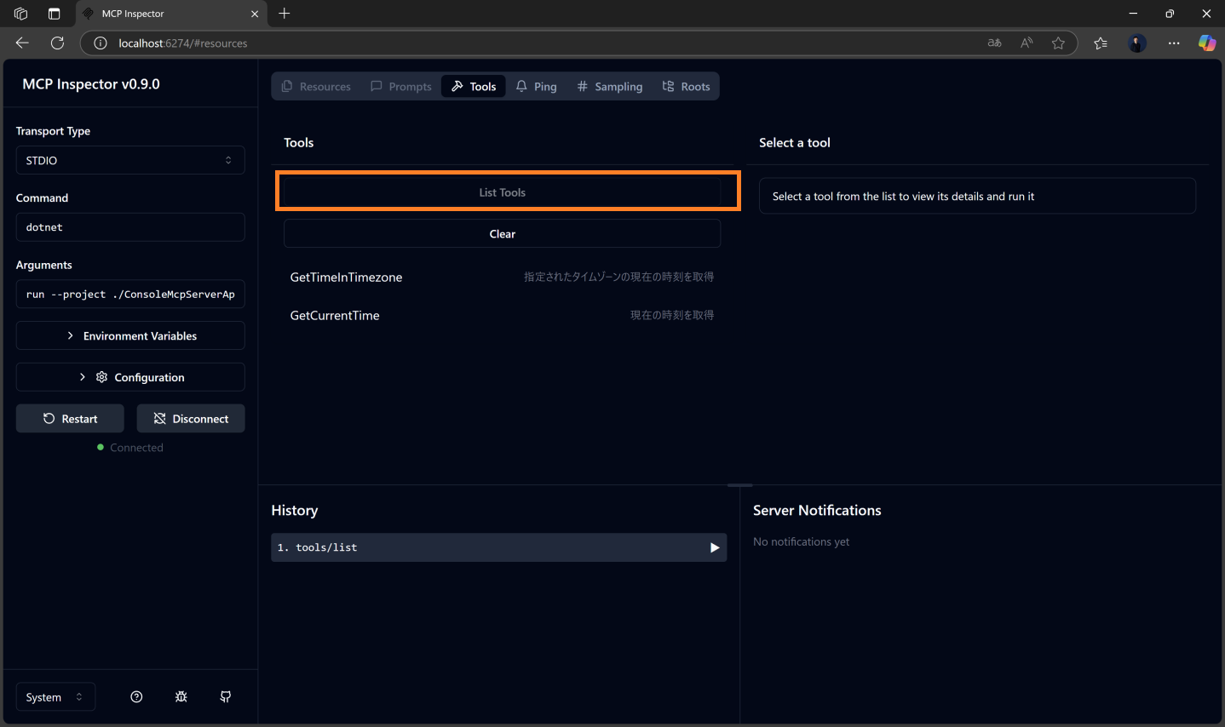
Task: Refresh the localhost page
Action: [57, 43]
